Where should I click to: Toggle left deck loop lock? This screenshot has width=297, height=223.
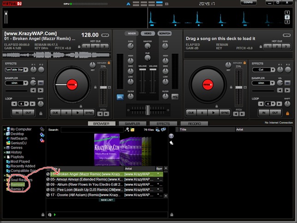pyautogui.click(x=41, y=113)
